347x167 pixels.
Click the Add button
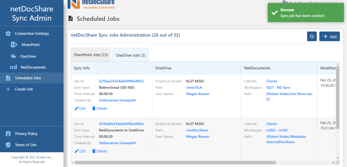coord(329,36)
